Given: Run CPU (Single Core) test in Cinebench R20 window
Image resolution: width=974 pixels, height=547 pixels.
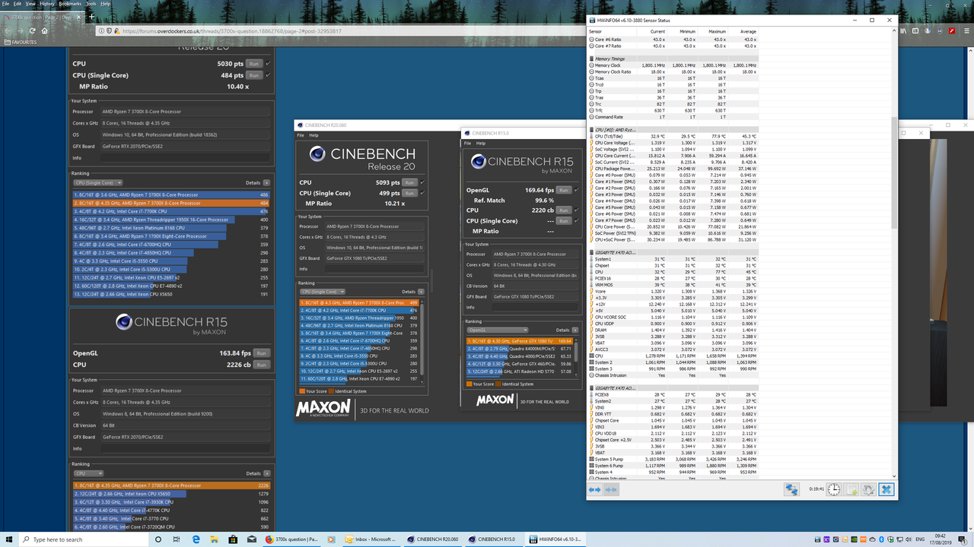Looking at the screenshot, I should (409, 193).
